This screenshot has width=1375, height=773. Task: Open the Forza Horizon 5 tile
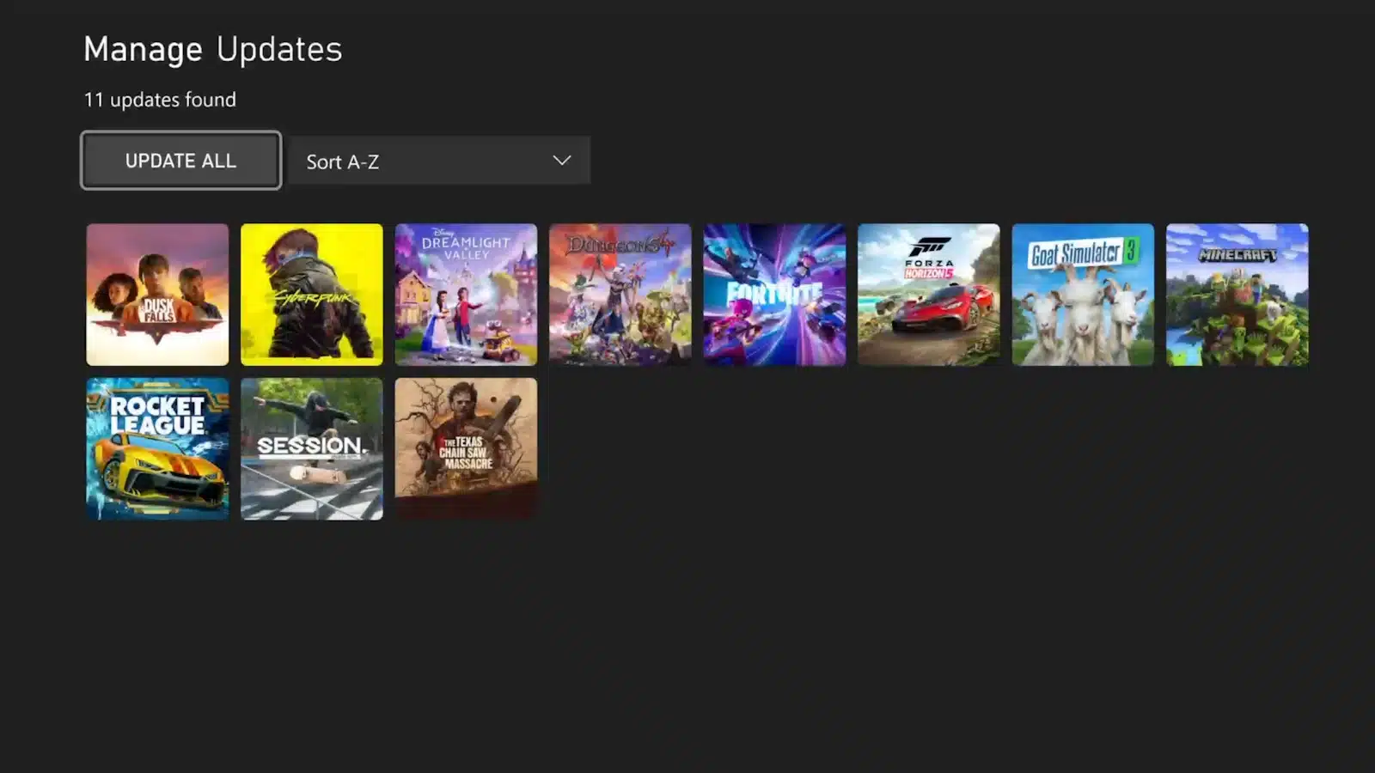929,295
